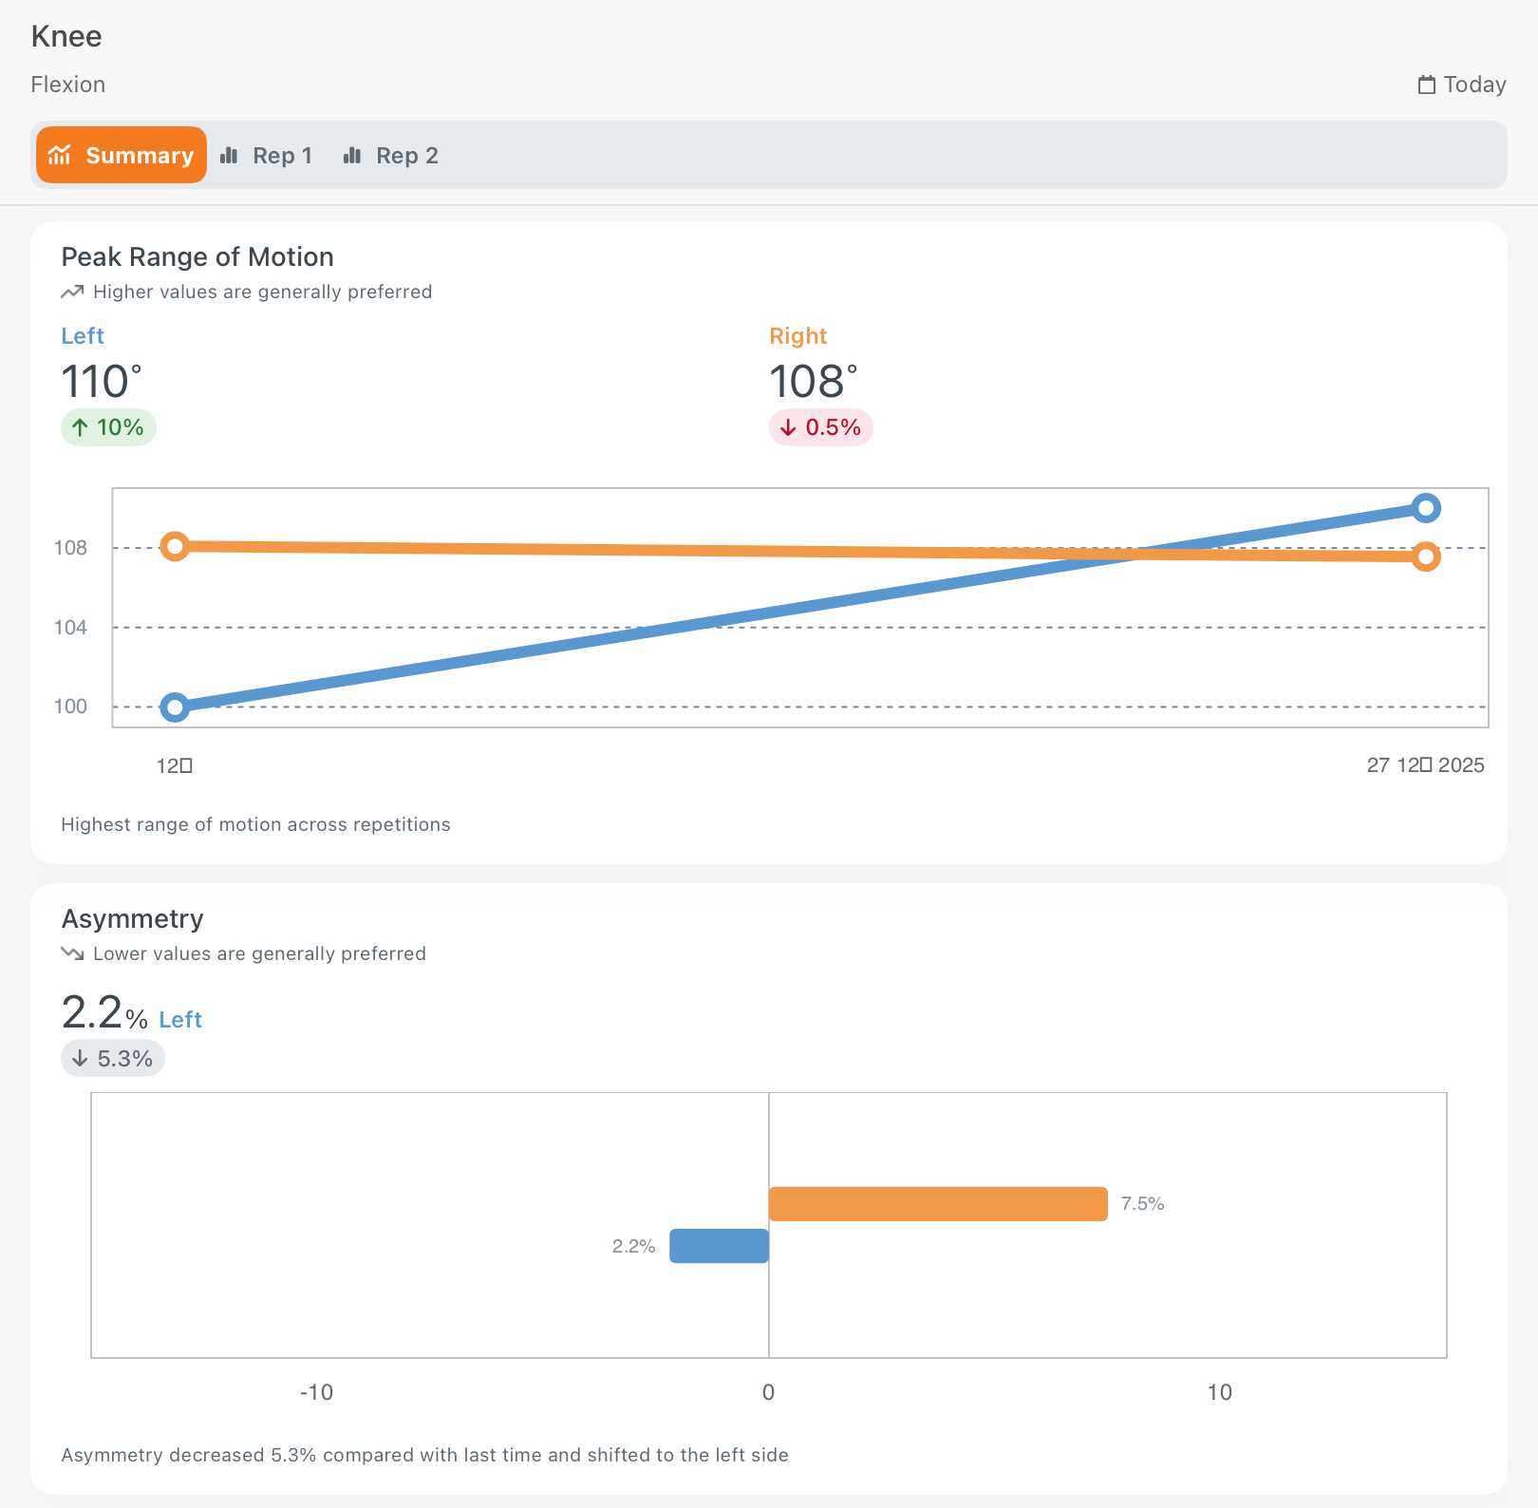Viewport: 1538px width, 1508px height.
Task: Click the grey 5.3% decrease badge
Action: (113, 1058)
